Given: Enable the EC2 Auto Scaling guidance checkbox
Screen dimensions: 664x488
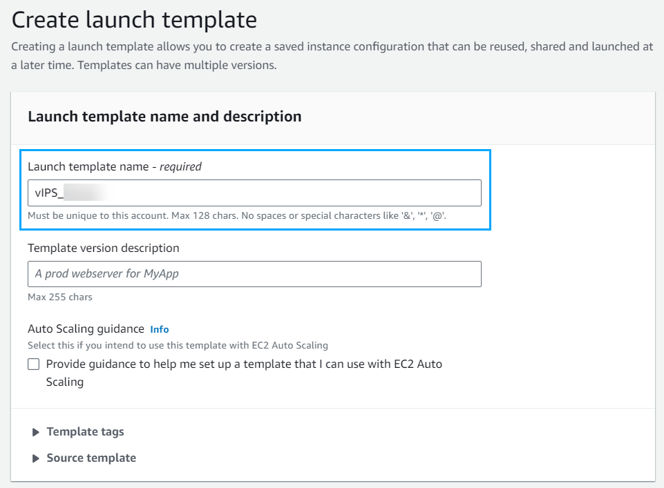Looking at the screenshot, I should coord(34,364).
